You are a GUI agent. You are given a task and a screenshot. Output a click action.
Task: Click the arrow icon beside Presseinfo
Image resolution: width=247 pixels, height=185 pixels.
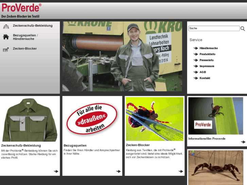click(196, 60)
